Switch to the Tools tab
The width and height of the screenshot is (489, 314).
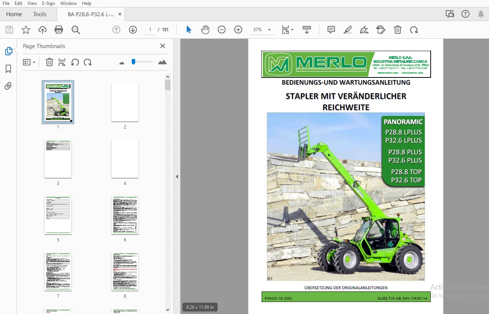40,14
